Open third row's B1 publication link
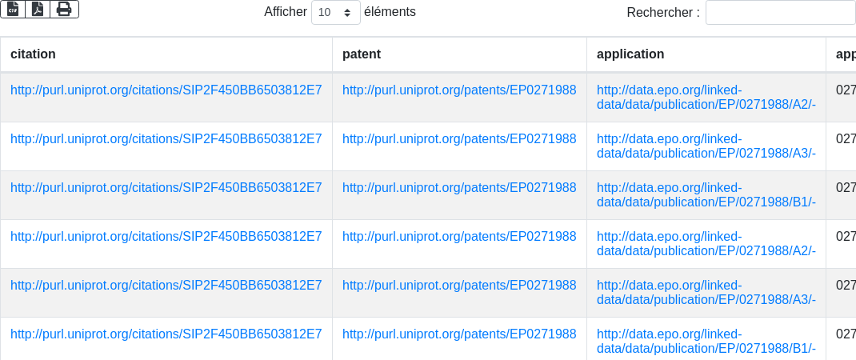 [706, 195]
